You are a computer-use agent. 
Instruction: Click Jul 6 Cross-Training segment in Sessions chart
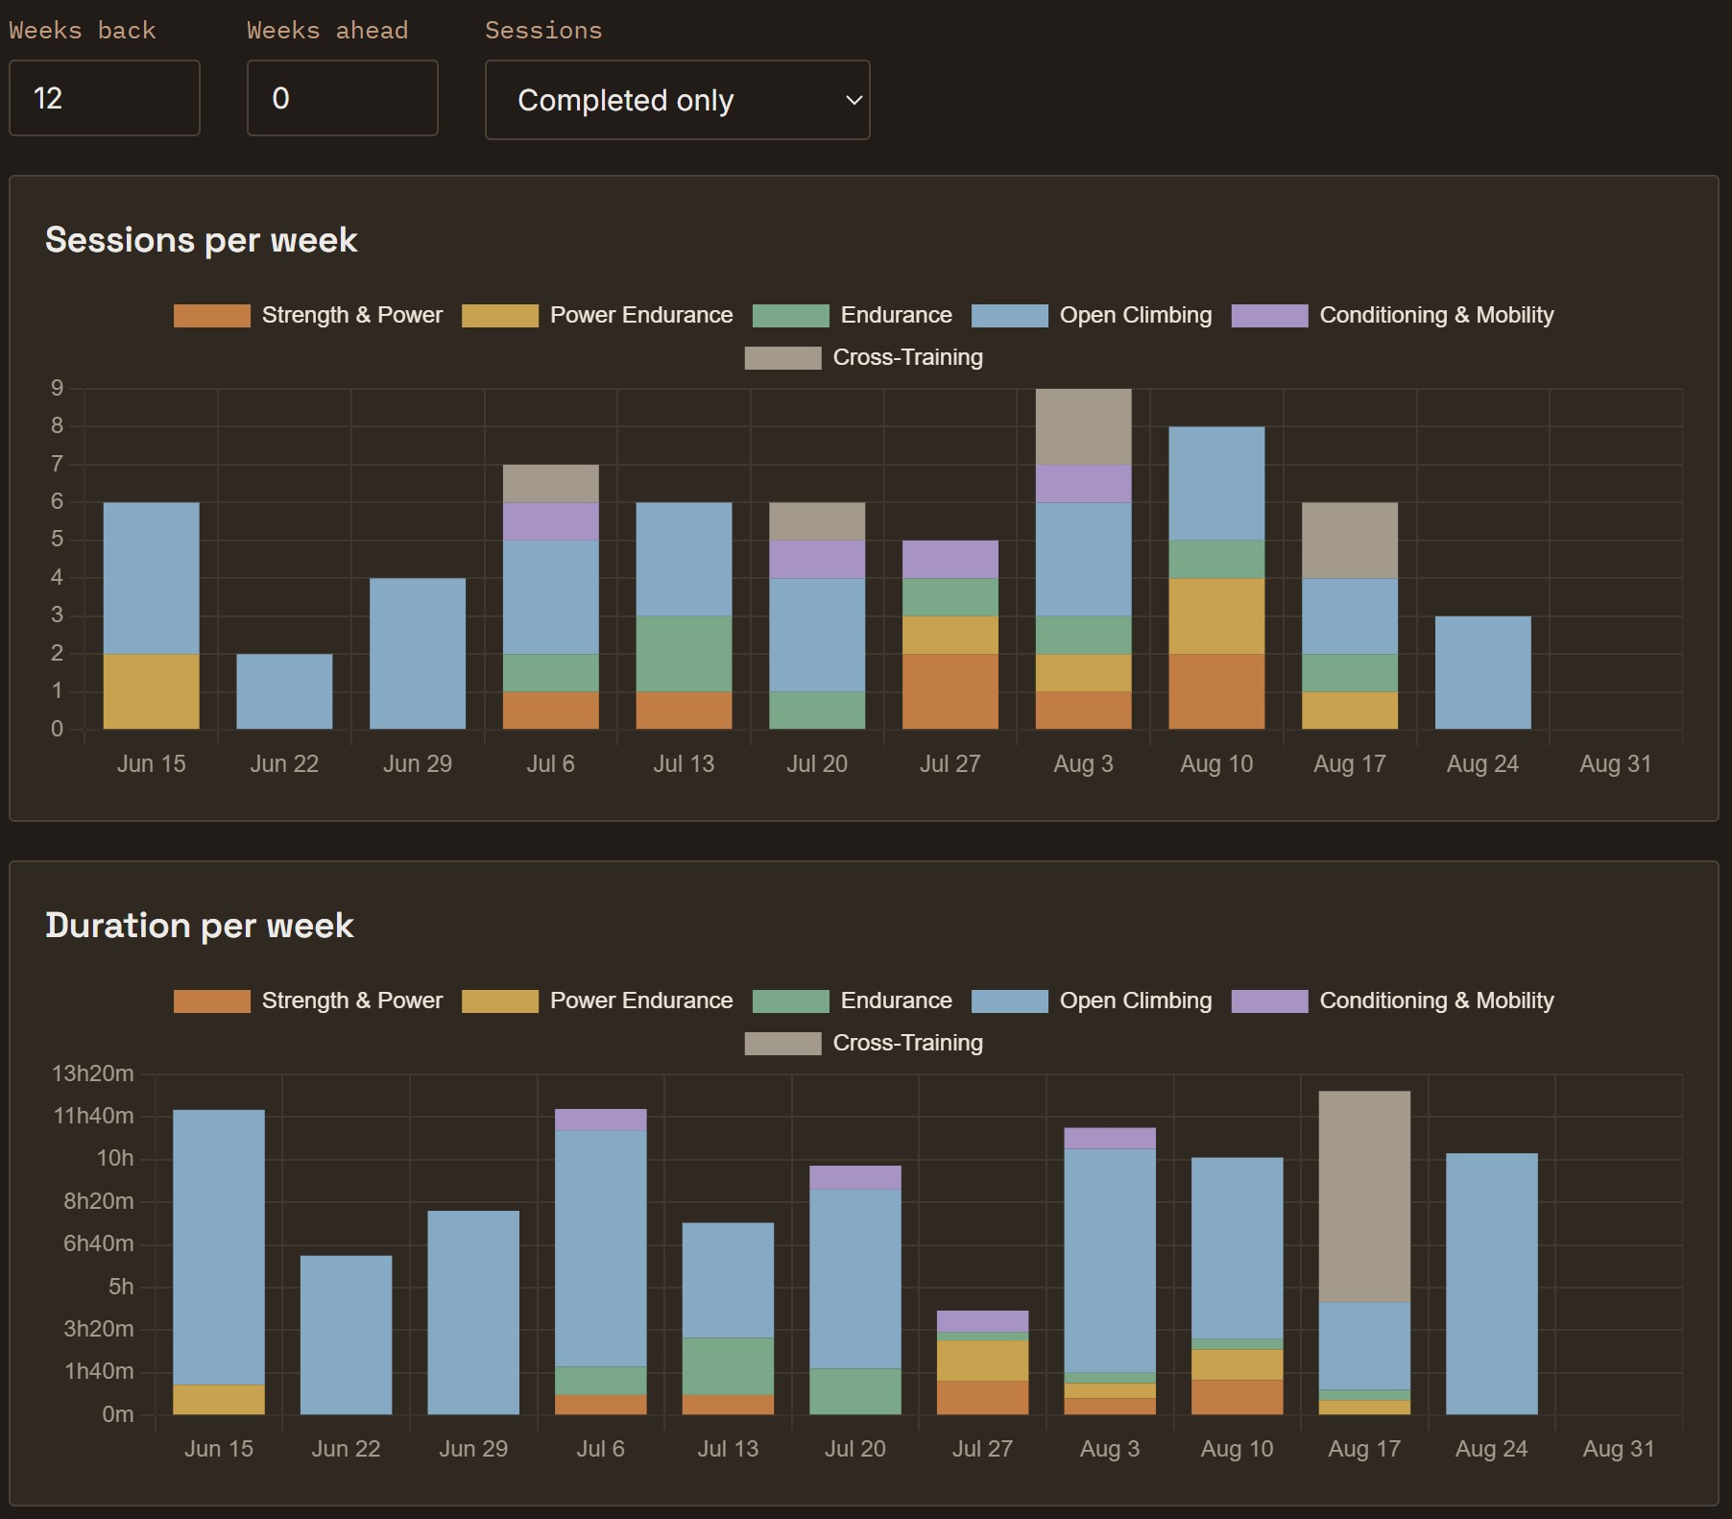551,483
